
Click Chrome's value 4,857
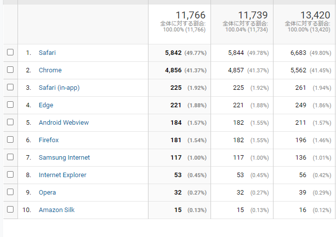coord(236,70)
